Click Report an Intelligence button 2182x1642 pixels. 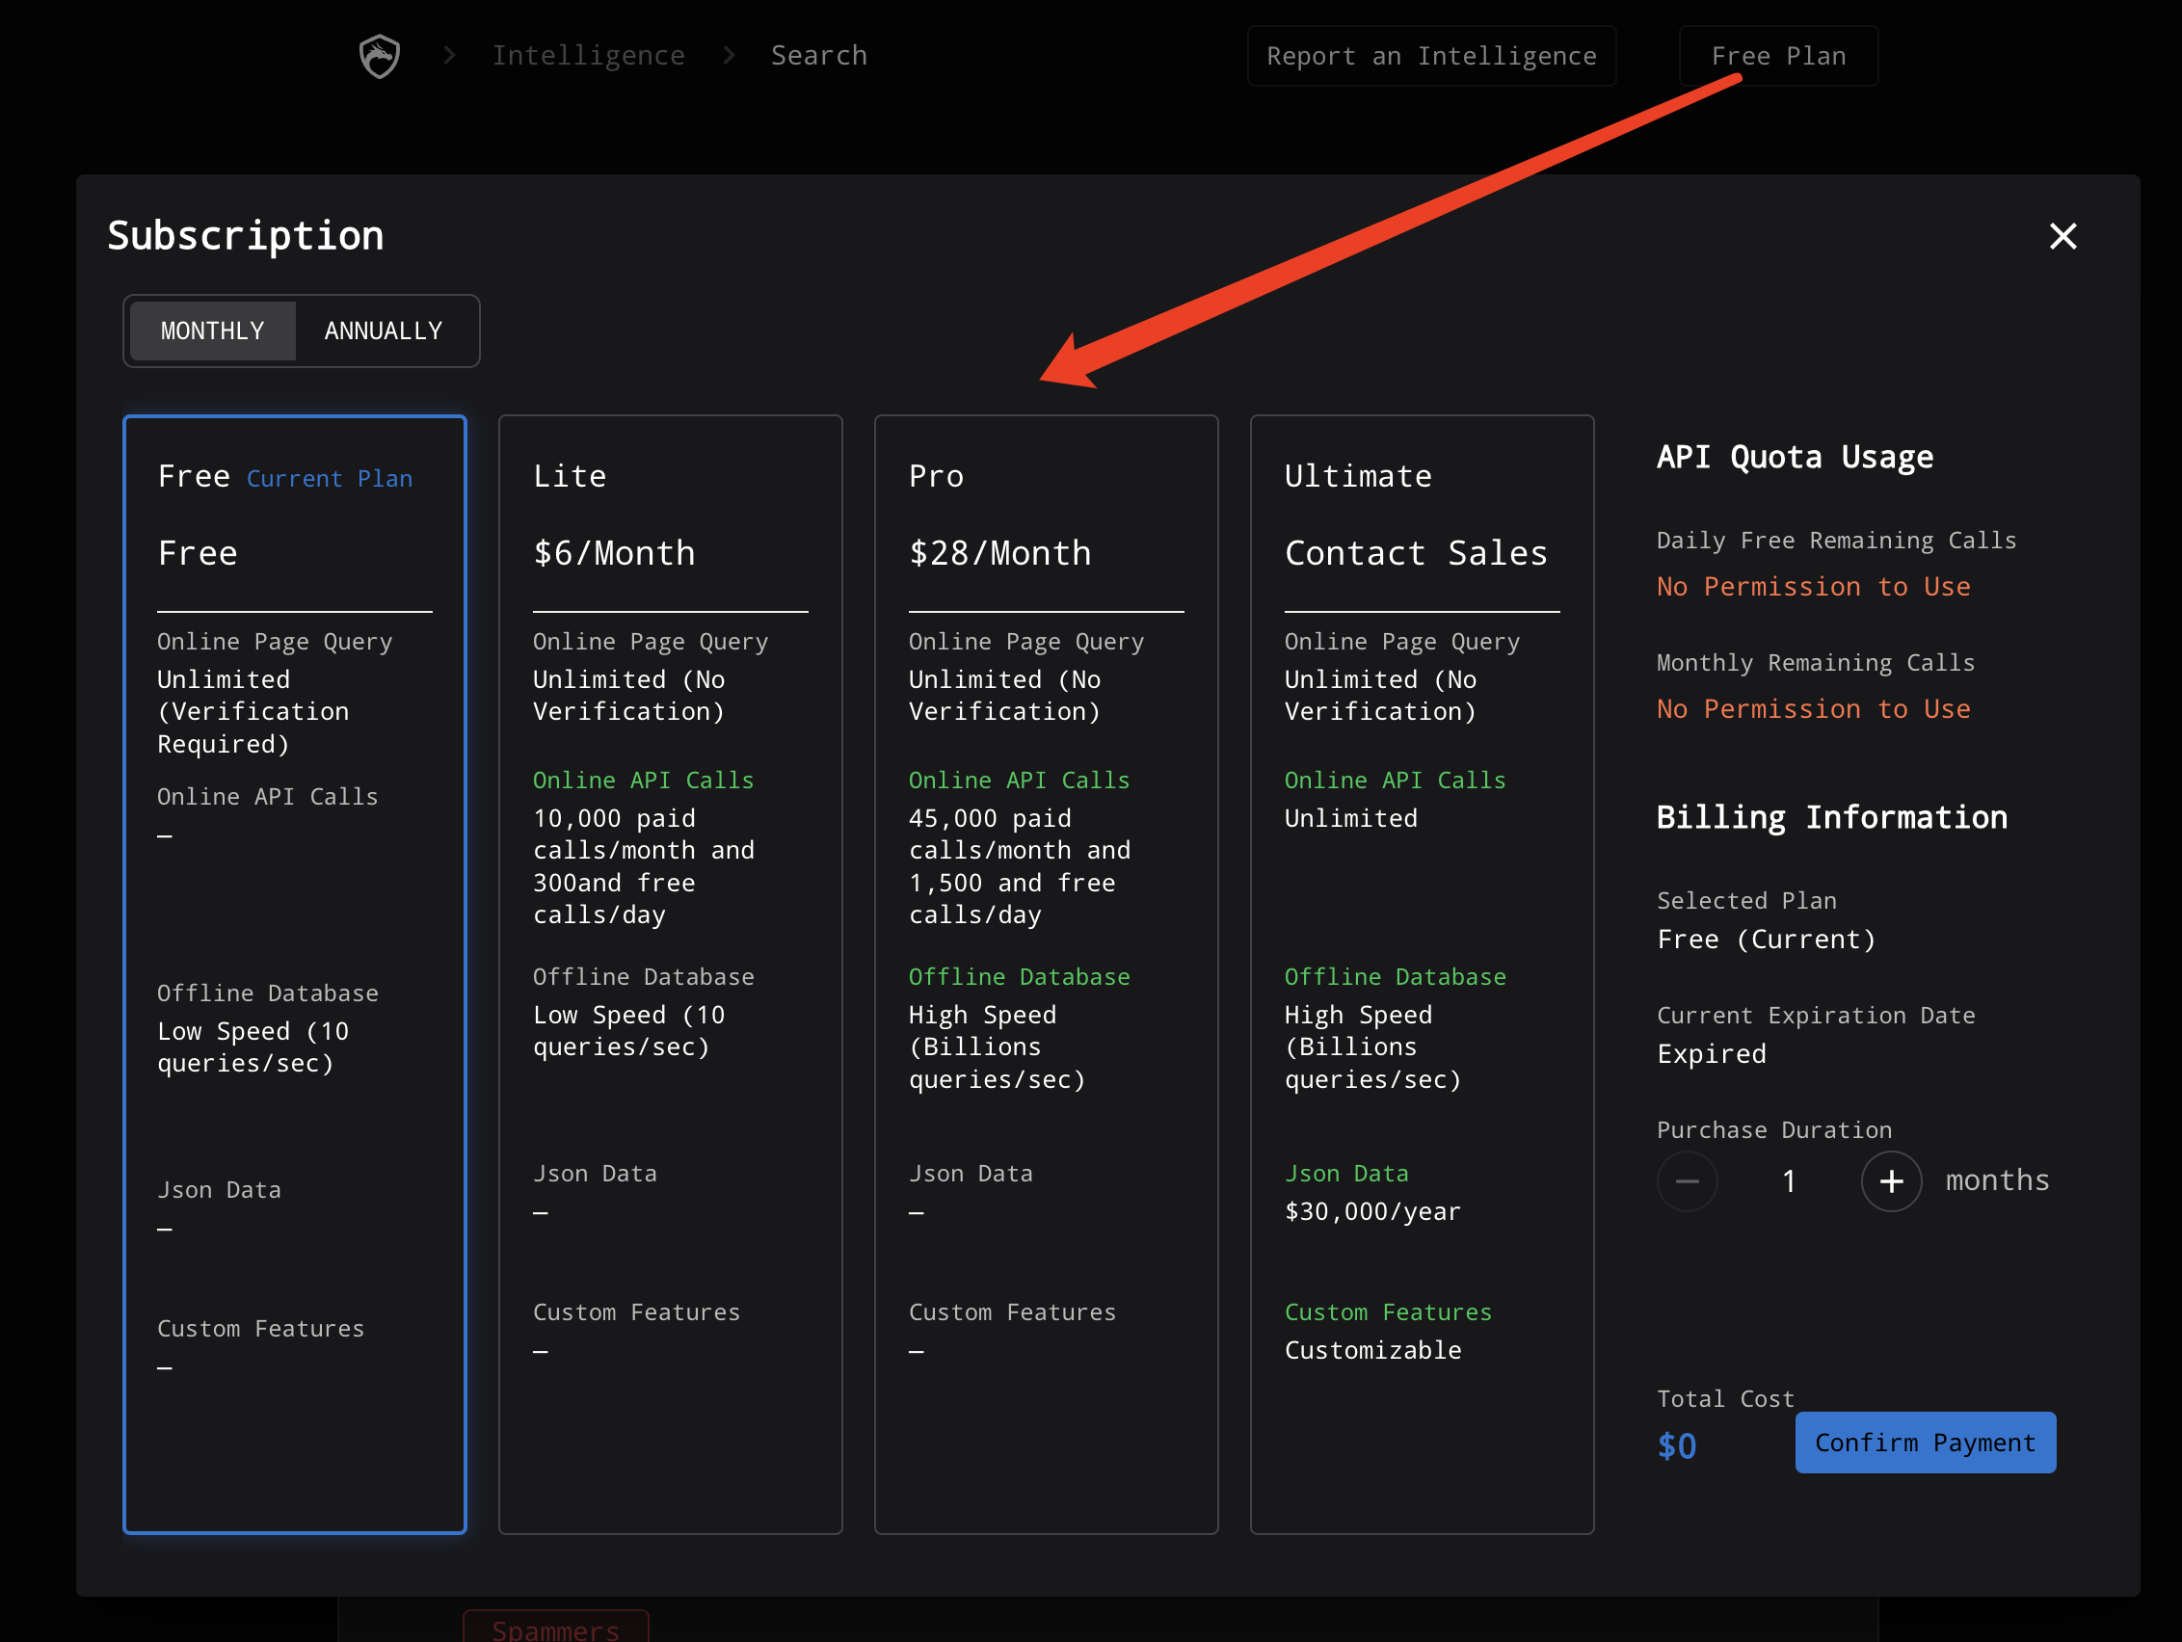[1431, 56]
